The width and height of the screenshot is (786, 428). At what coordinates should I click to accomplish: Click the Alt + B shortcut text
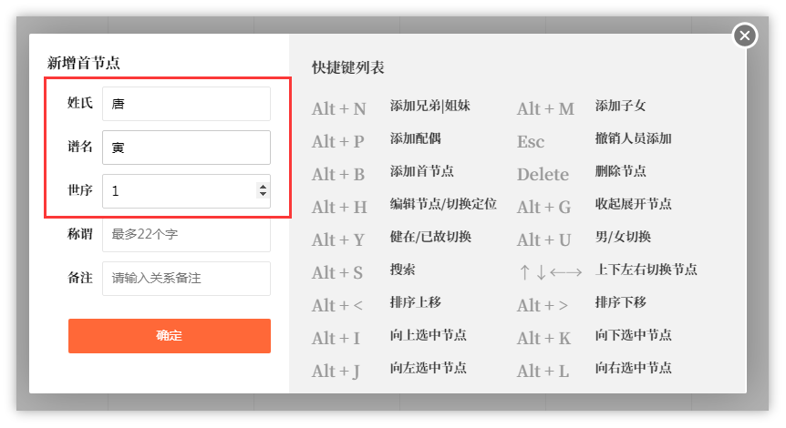(x=338, y=174)
